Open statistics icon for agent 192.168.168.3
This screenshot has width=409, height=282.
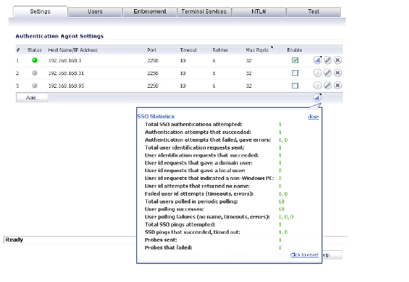coord(317,60)
